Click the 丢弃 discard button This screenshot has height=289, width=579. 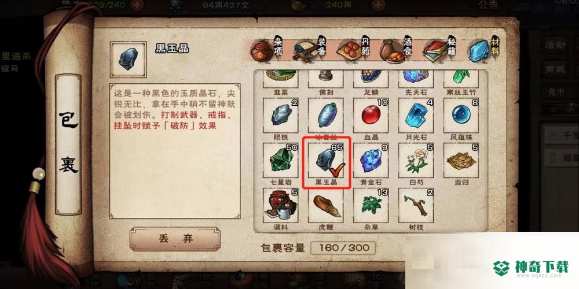(x=175, y=239)
